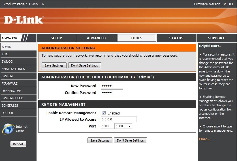Click the Port number text field
237x161 pixels.
click(x=108, y=126)
